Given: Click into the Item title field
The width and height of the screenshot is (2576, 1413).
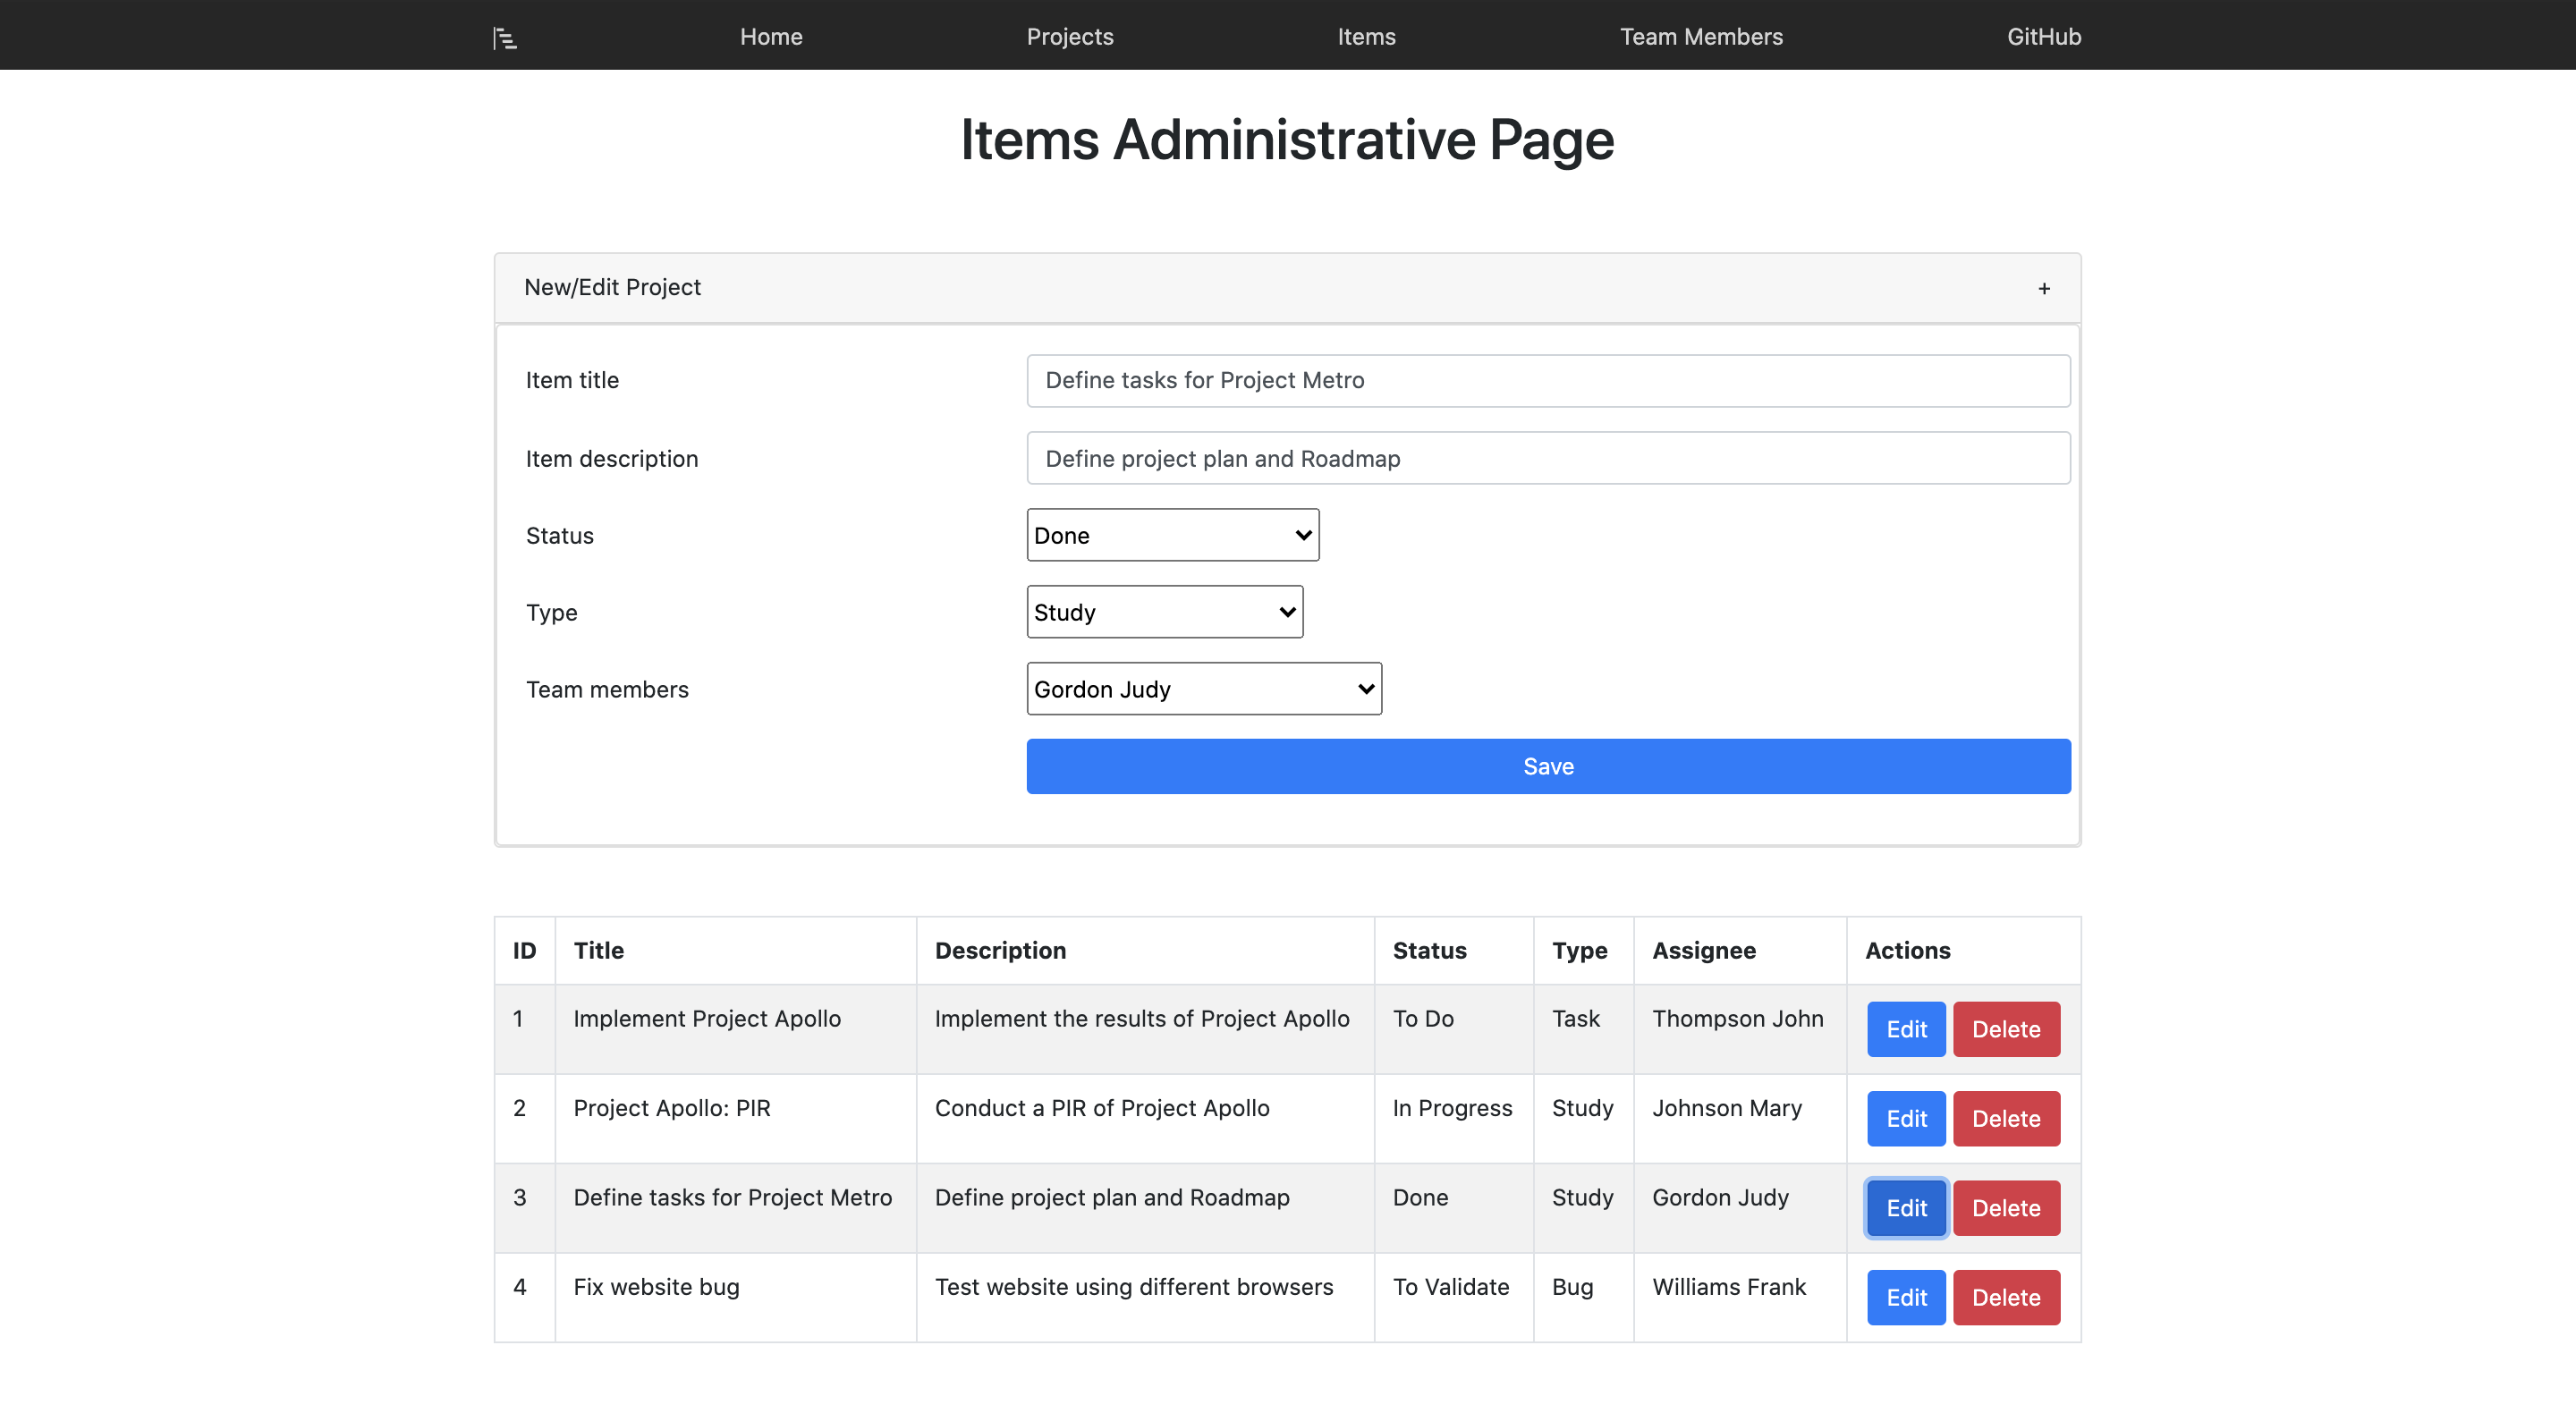Looking at the screenshot, I should coord(1547,380).
